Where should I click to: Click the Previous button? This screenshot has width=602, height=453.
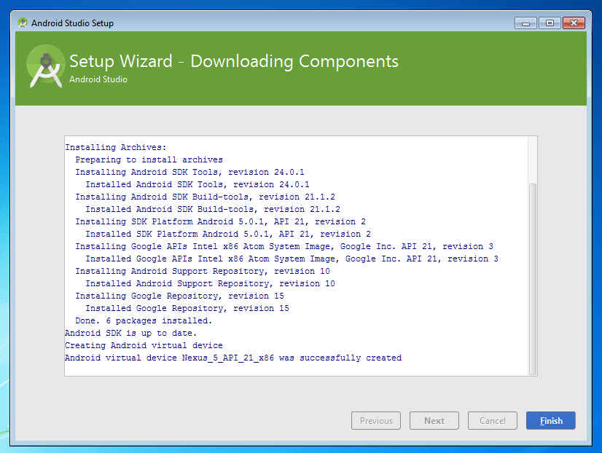tap(376, 420)
